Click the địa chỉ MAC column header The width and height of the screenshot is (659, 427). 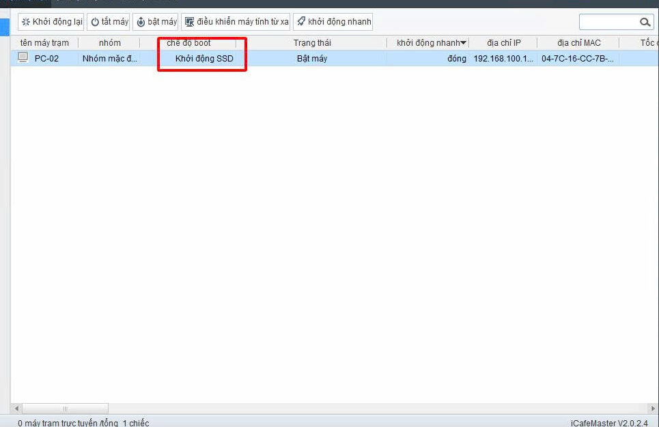pyautogui.click(x=578, y=43)
